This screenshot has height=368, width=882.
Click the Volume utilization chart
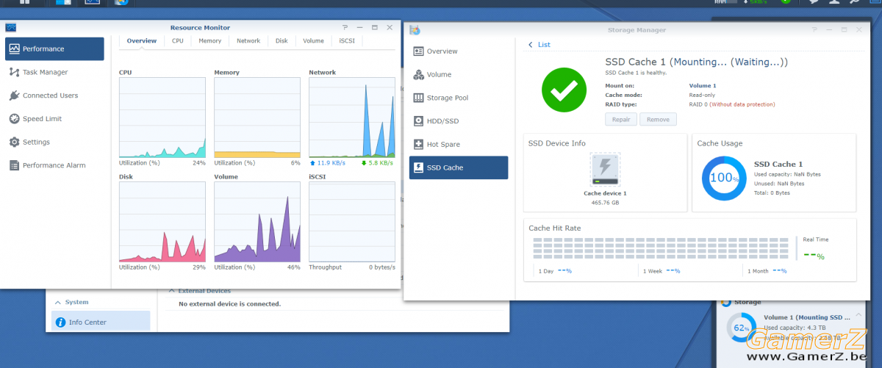pyautogui.click(x=257, y=222)
